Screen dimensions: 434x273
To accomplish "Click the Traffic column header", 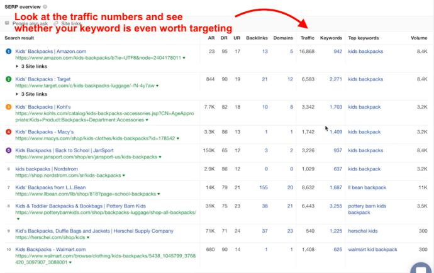I will (308, 38).
